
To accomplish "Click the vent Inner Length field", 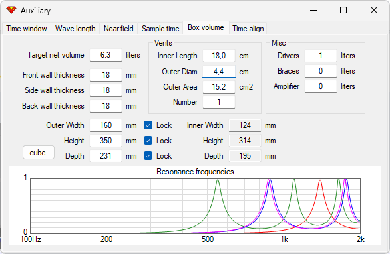I will [219, 56].
